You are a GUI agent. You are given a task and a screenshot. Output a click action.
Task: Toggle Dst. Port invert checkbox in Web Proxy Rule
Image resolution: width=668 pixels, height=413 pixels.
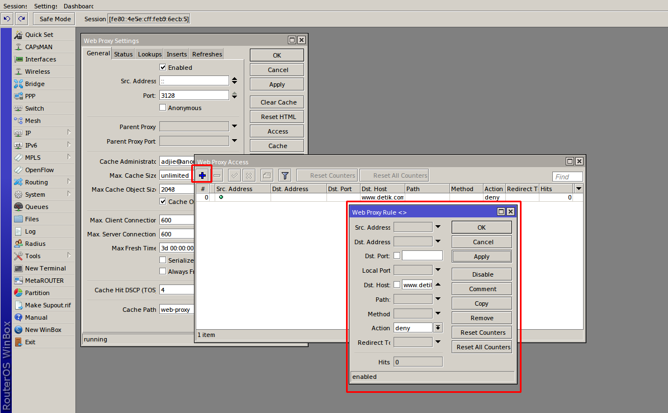397,255
